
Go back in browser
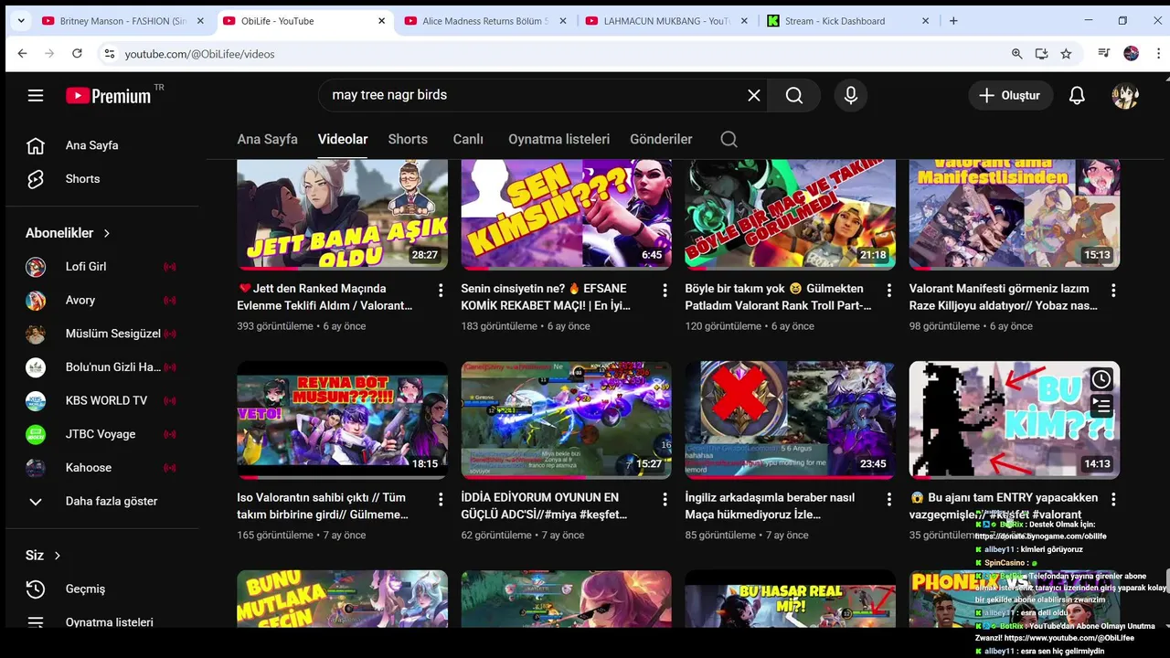click(22, 54)
